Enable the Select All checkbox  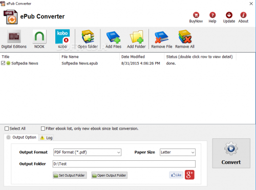(7, 129)
